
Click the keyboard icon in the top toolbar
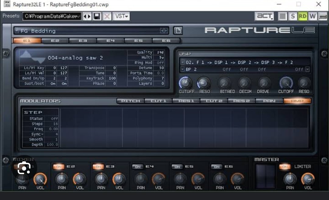point(323,16)
